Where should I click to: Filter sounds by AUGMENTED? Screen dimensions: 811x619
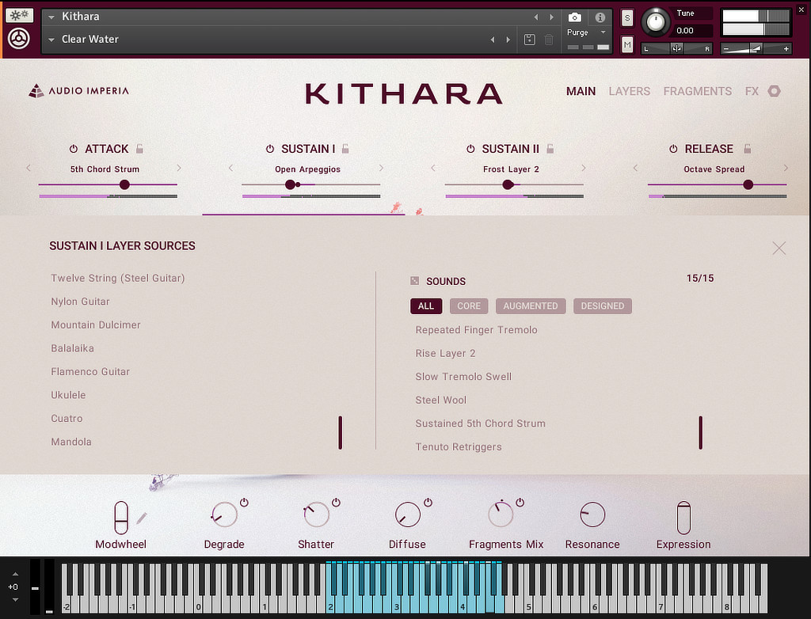coord(531,306)
